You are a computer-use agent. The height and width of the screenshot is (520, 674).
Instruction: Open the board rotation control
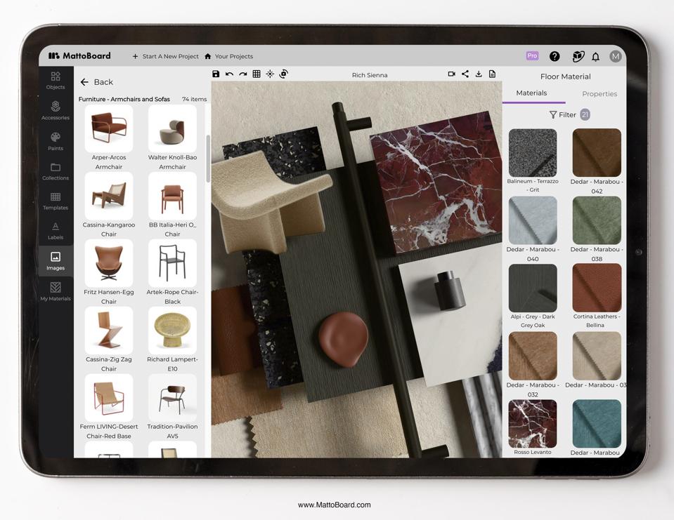[x=284, y=74]
